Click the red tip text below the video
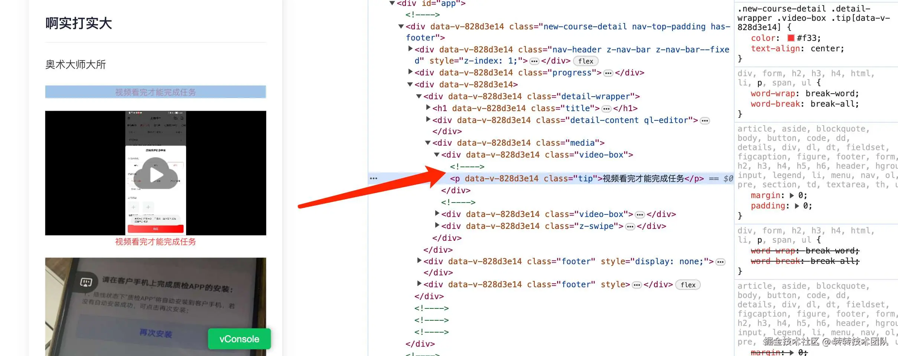Image resolution: width=898 pixels, height=356 pixels. (156, 242)
